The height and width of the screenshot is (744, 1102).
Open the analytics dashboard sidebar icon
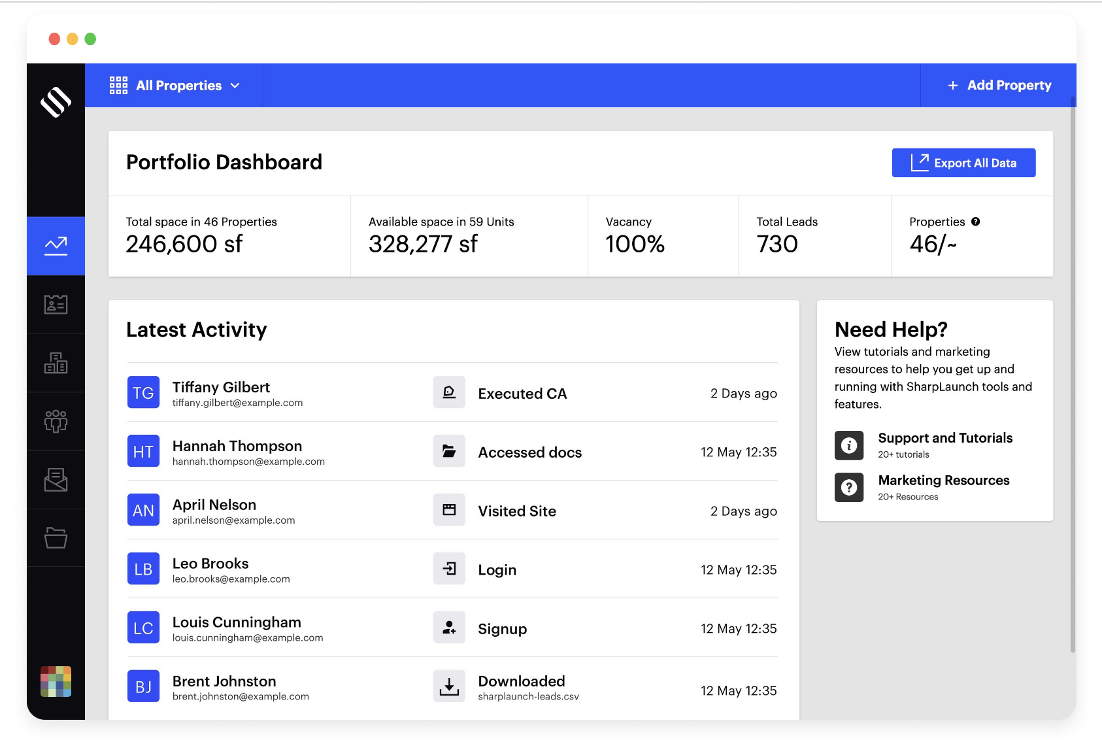56,246
